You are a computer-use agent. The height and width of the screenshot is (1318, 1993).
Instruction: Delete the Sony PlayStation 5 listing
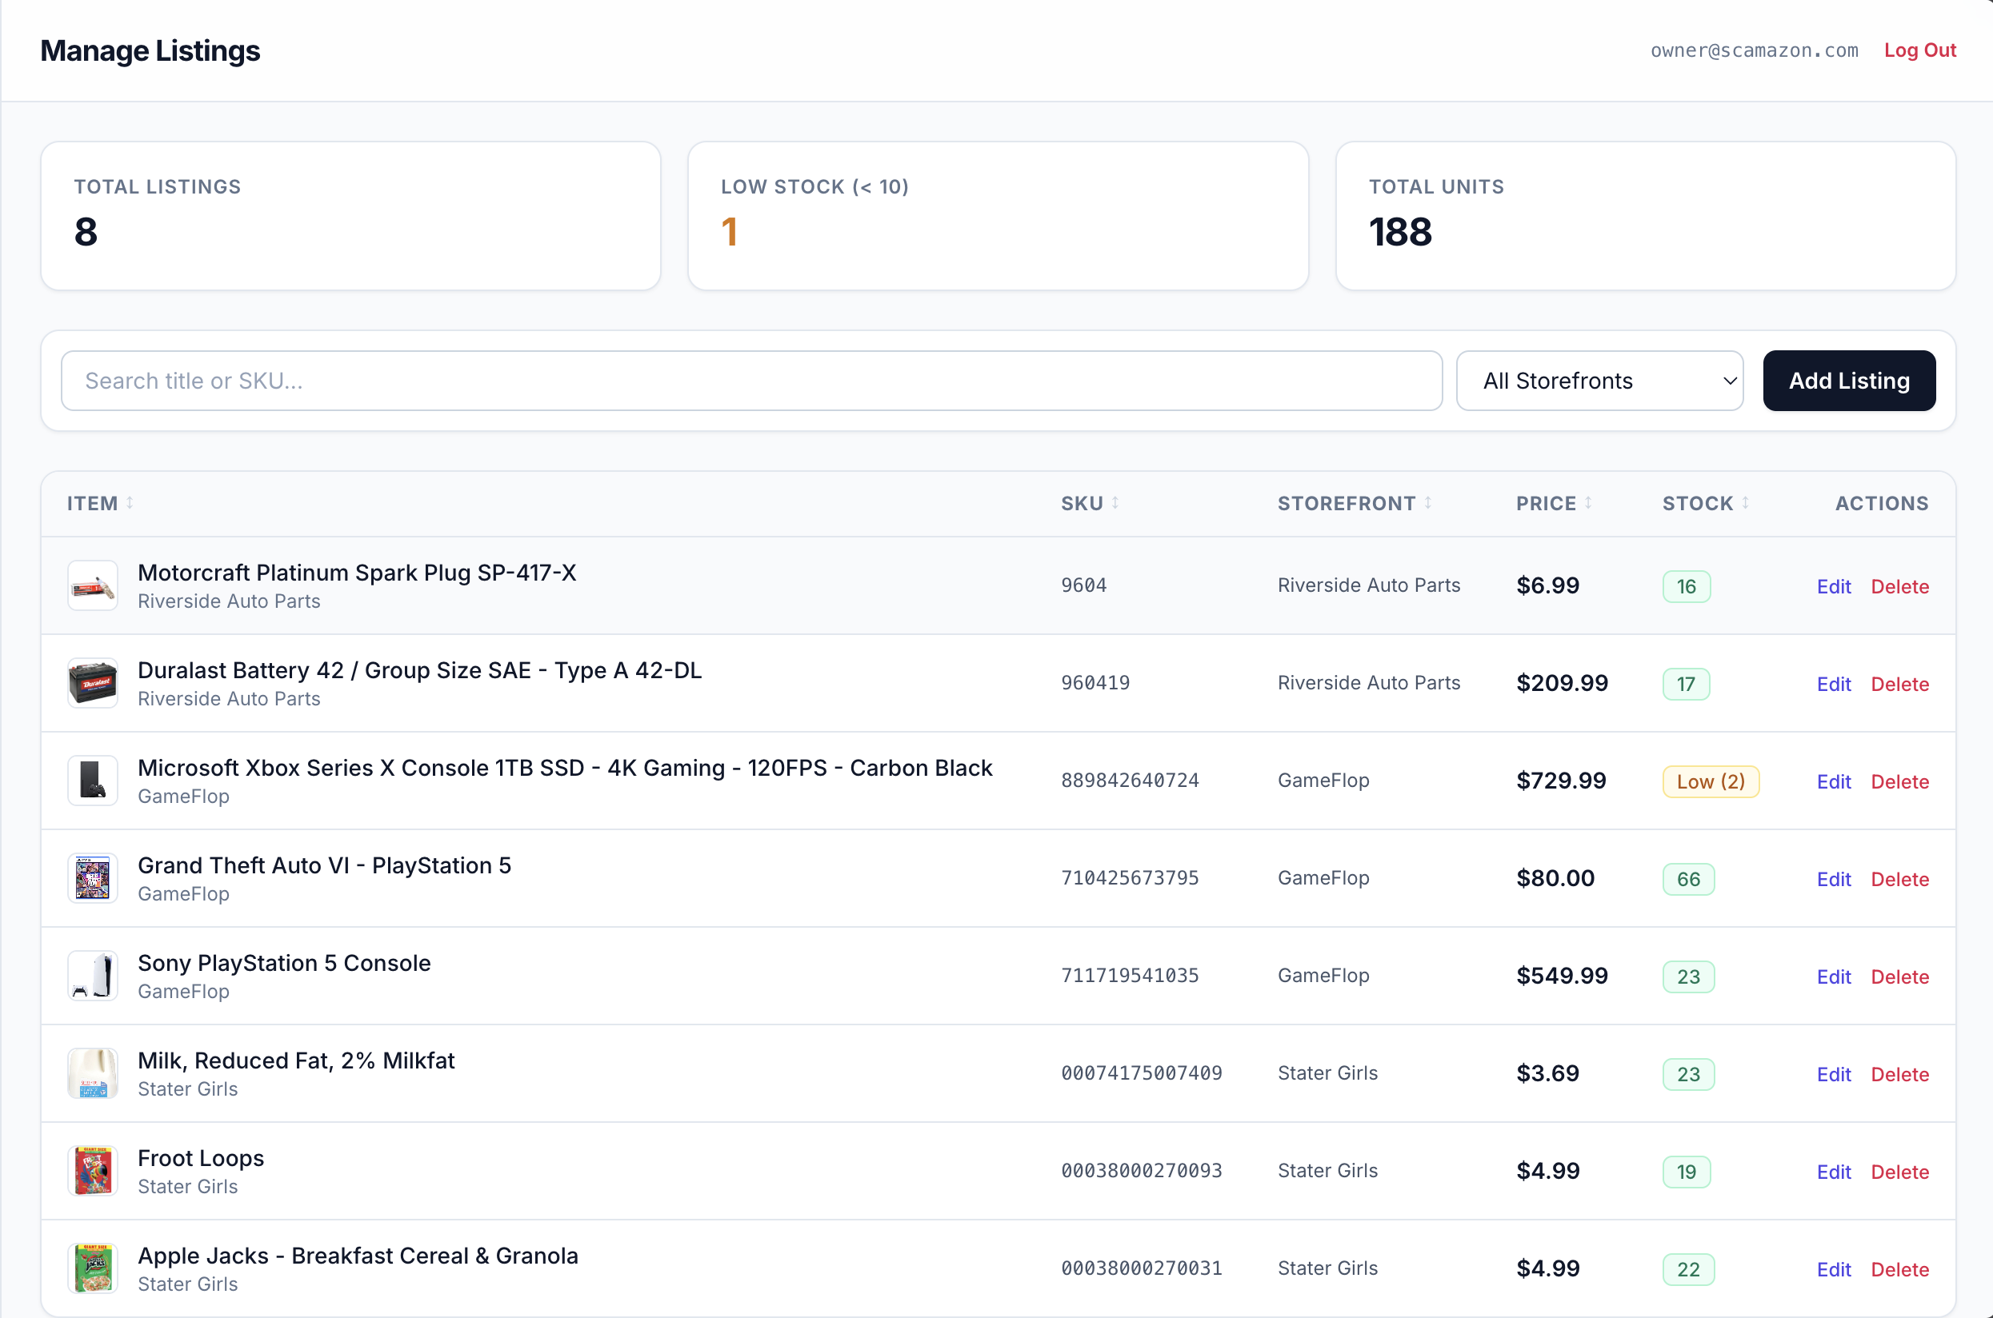[x=1899, y=977]
